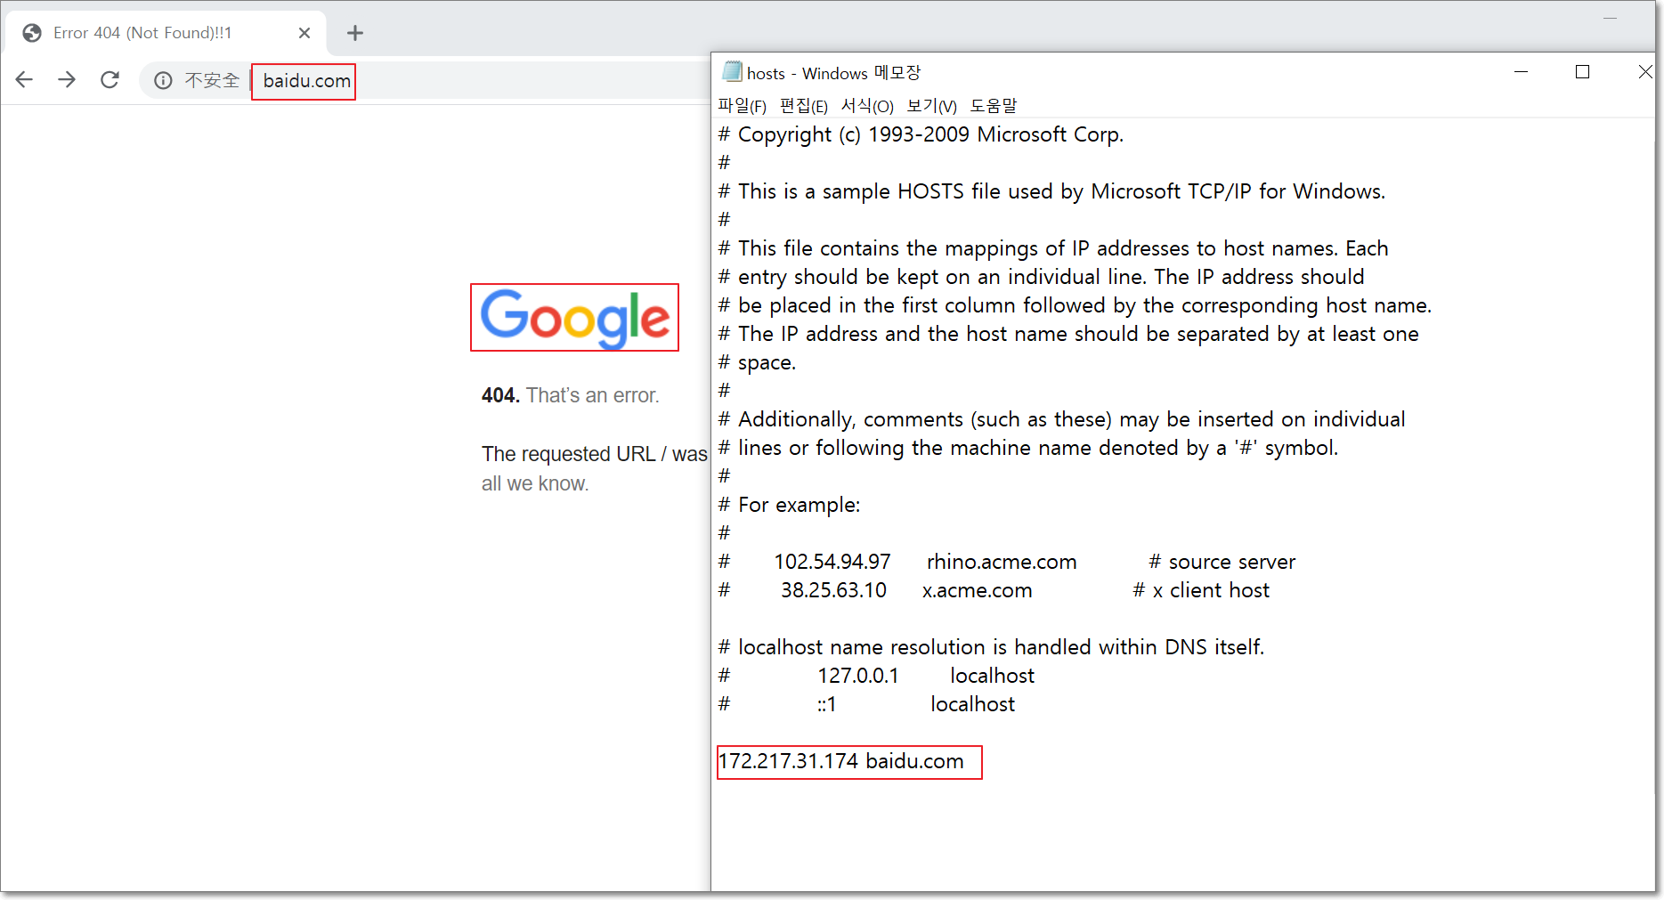Minimize the Notepad hosts window
The height and width of the screenshot is (900, 1664).
[x=1521, y=72]
